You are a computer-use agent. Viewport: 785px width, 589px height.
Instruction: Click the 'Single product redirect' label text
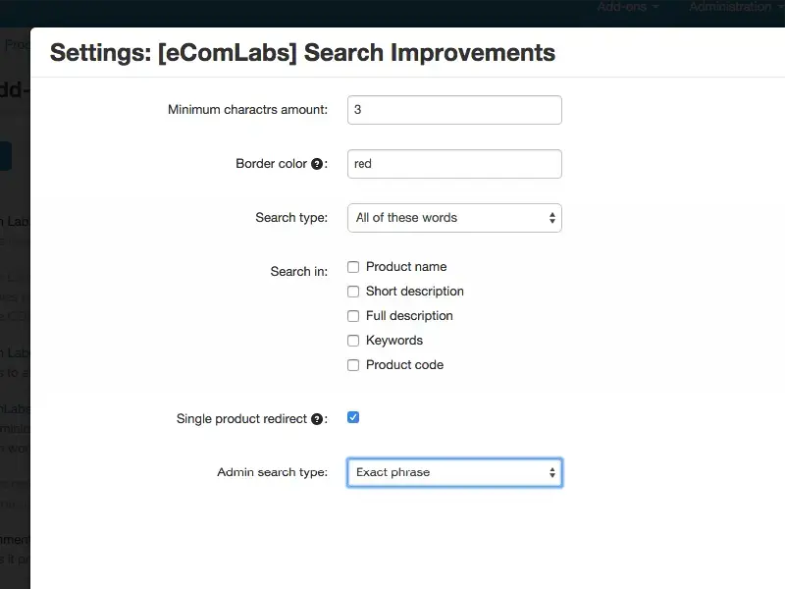coord(241,419)
